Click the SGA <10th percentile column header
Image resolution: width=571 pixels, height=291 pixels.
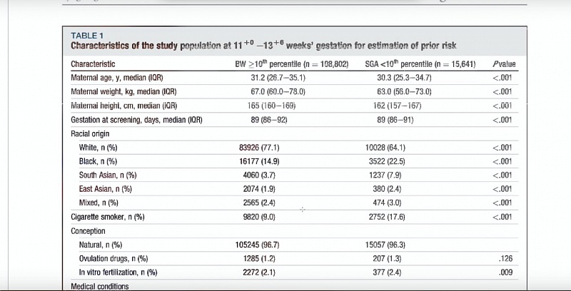(420, 64)
